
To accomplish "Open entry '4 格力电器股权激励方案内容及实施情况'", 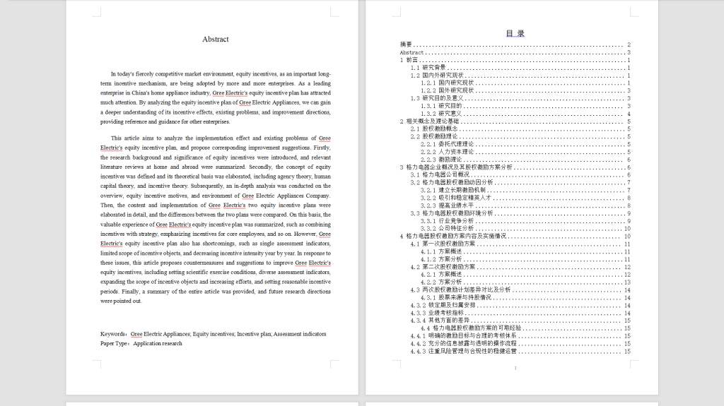I will [x=515, y=237].
